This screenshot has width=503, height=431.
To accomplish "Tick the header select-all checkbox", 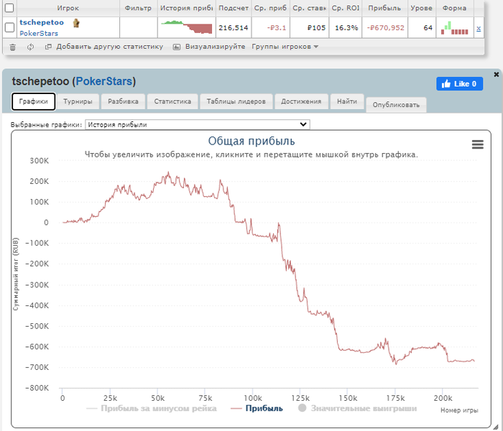I will [x=9, y=8].
